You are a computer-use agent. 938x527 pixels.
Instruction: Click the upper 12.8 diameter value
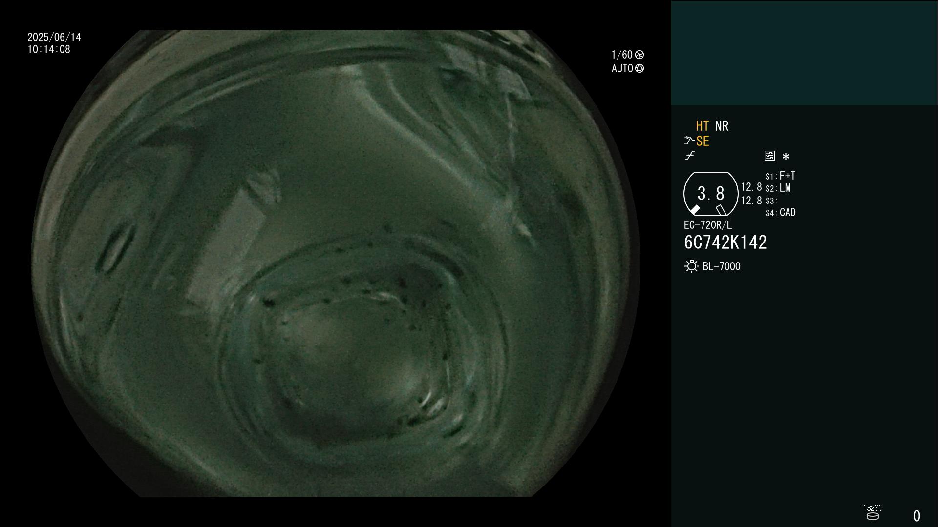pos(751,187)
